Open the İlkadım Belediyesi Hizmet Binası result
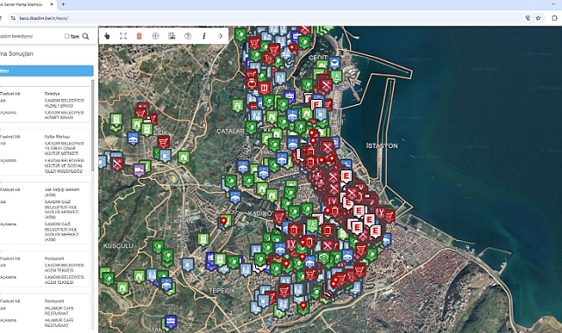 coord(45,105)
